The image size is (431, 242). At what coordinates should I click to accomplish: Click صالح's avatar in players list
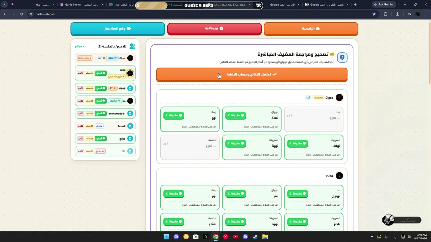(130, 138)
